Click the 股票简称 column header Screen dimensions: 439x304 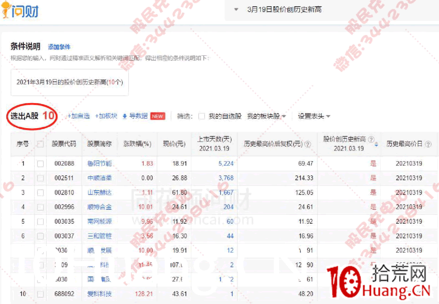click(100, 144)
